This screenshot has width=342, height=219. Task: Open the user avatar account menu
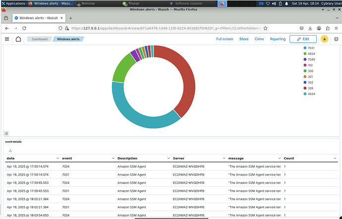324,39
